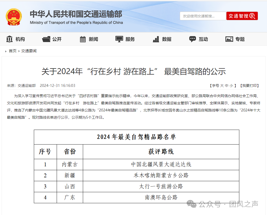The image size is (267, 215).
Task: Click the 公开 folder icon
Action: pos(46,39)
